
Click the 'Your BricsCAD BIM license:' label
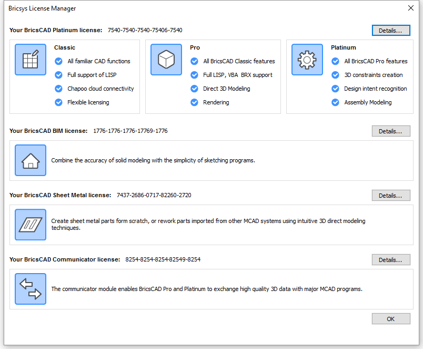tap(48, 131)
